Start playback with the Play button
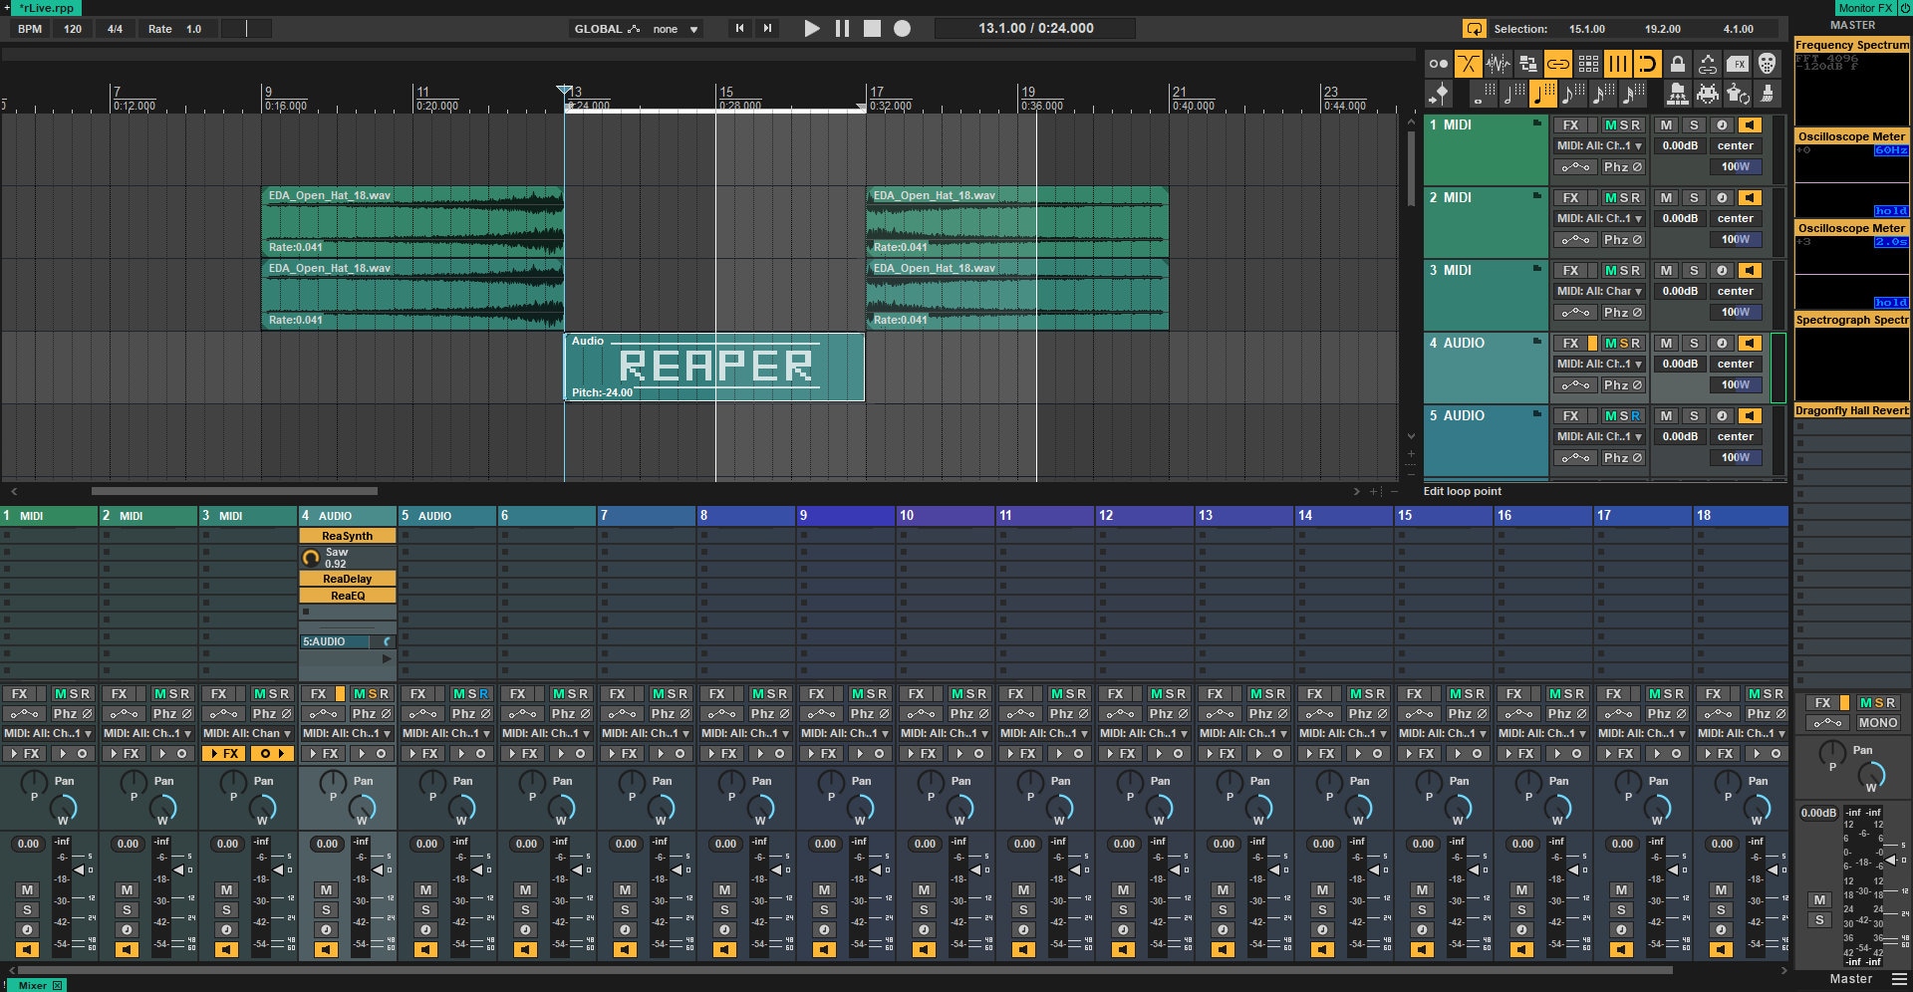Viewport: 1913px width, 992px height. coord(812,29)
